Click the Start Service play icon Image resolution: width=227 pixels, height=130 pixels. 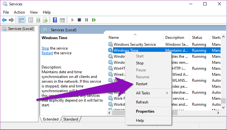72,20
